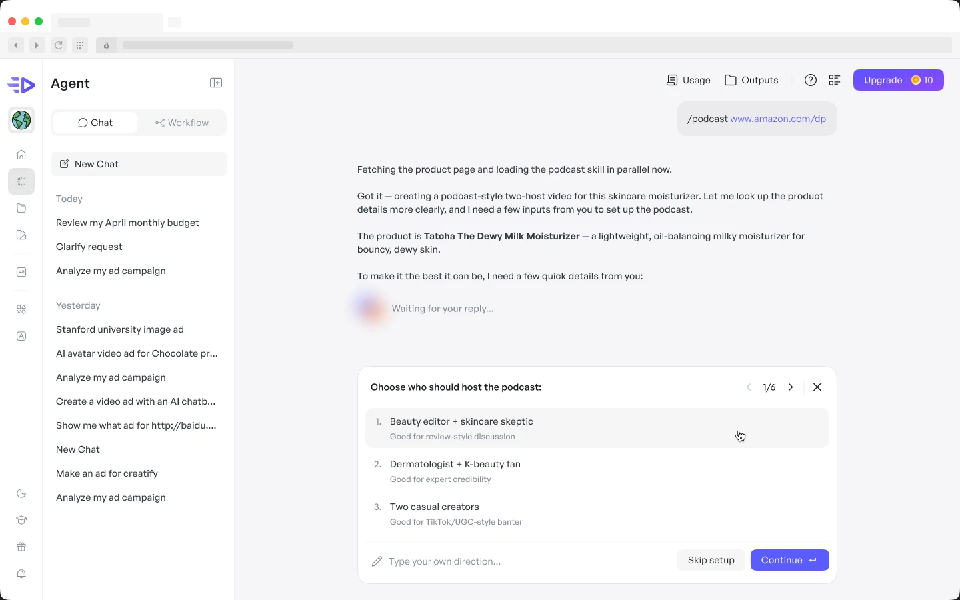Image resolution: width=960 pixels, height=600 pixels.
Task: Open the browser apps grid icon
Action: tap(80, 45)
